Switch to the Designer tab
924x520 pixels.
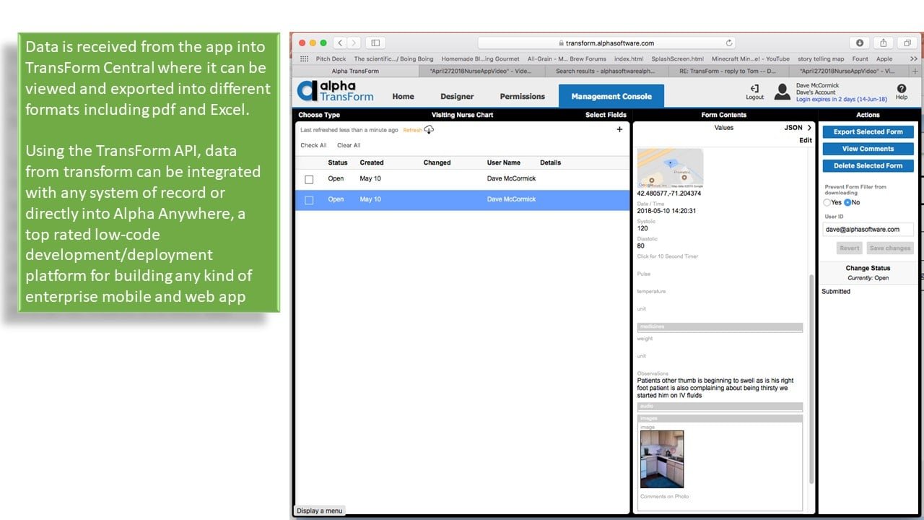tap(457, 96)
